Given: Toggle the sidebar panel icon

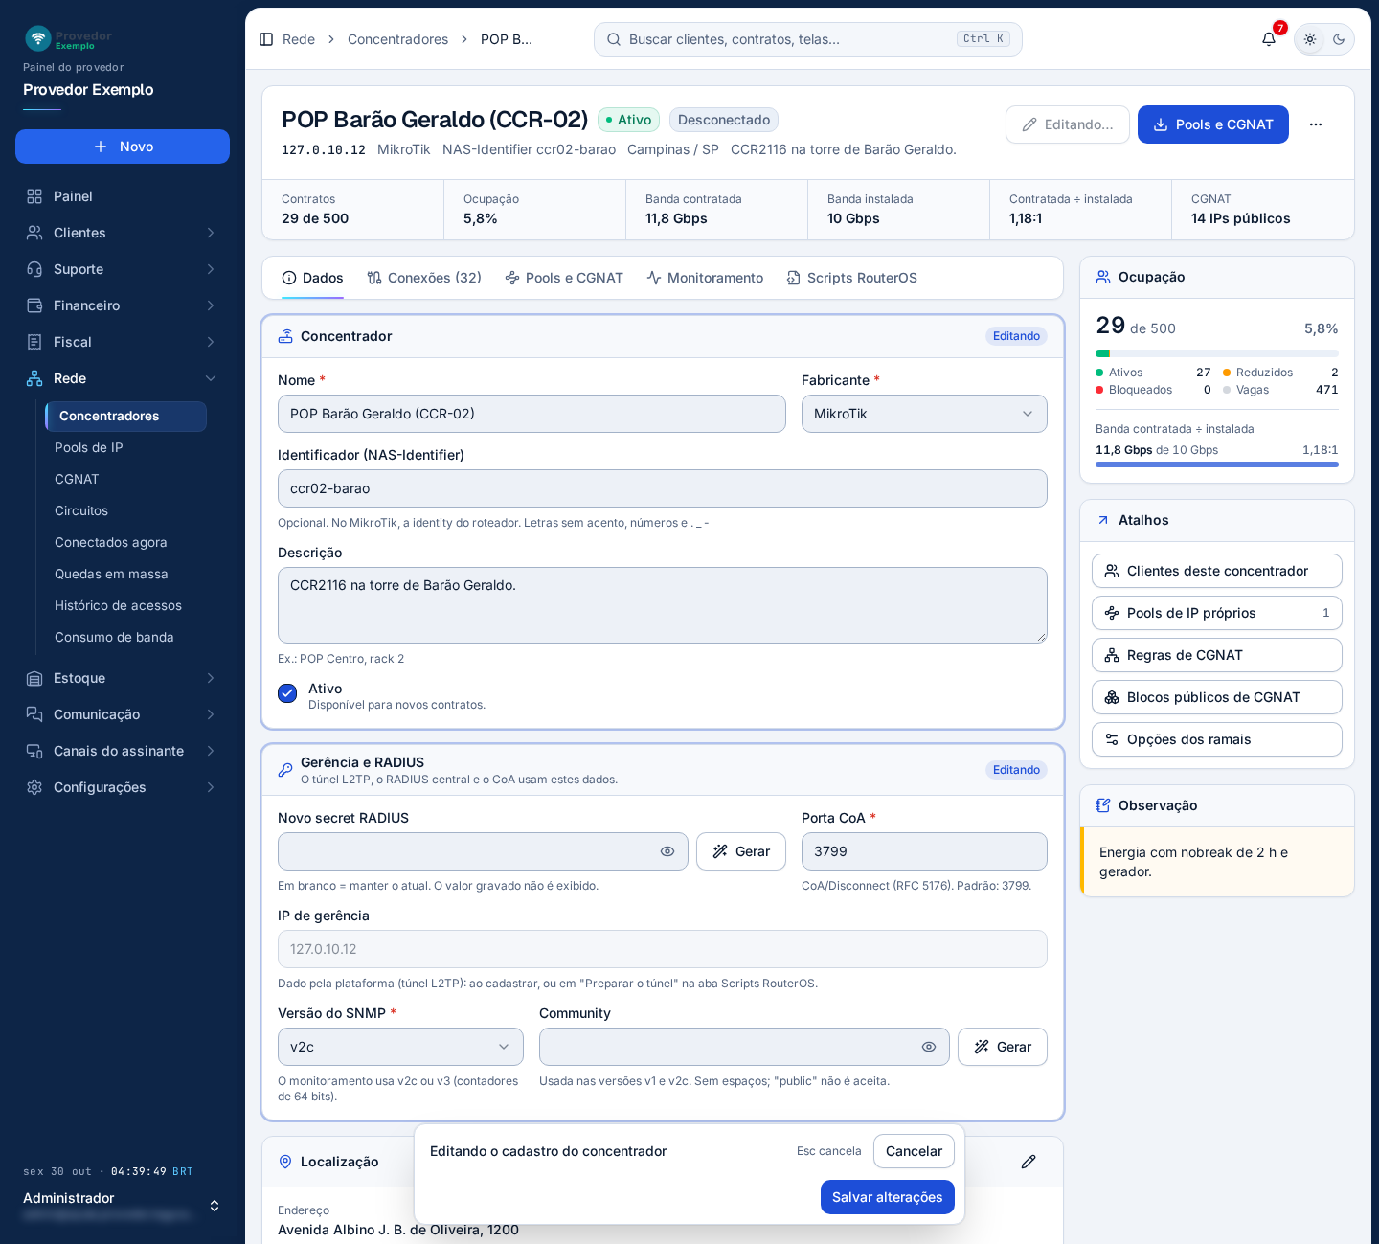Looking at the screenshot, I should coord(266,39).
